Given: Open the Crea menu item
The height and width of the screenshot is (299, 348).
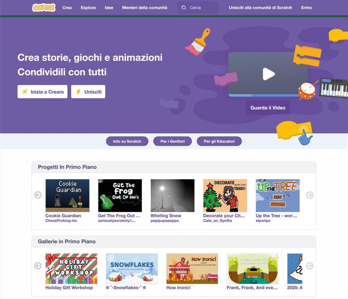Looking at the screenshot, I should pyautogui.click(x=67, y=7).
